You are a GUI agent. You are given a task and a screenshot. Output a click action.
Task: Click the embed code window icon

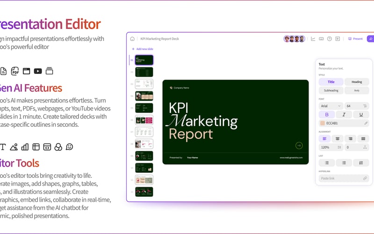pos(47,147)
